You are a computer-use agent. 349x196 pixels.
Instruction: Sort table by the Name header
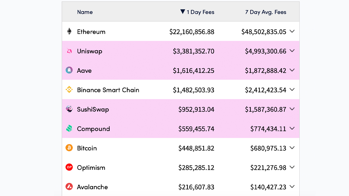point(85,12)
